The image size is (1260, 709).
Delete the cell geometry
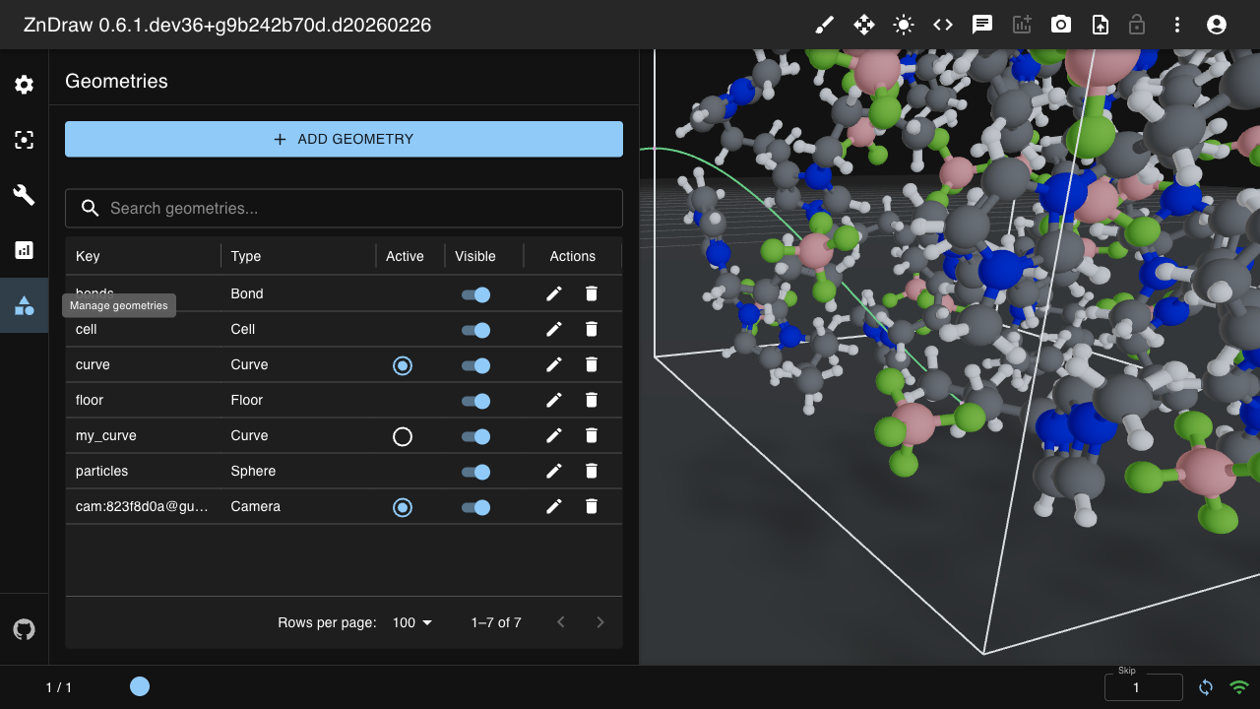(592, 329)
